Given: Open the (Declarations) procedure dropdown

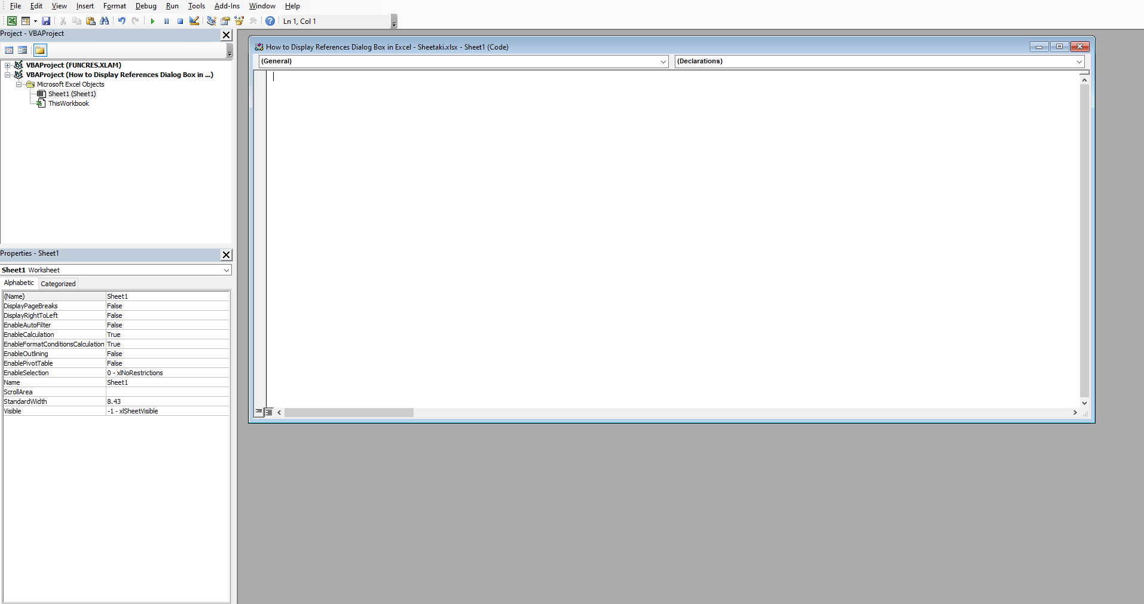Looking at the screenshot, I should click(1079, 62).
